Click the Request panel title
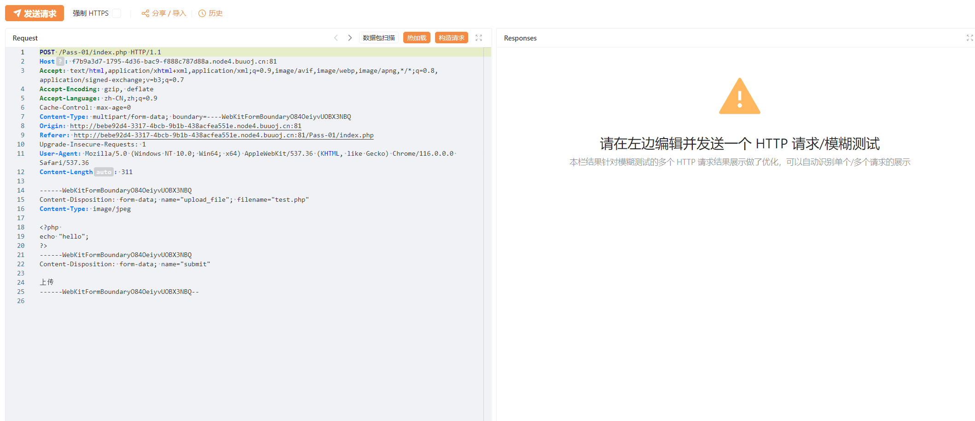 (x=25, y=38)
